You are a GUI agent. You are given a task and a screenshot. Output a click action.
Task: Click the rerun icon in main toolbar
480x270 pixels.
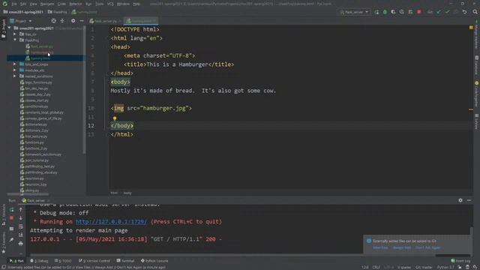point(376,12)
